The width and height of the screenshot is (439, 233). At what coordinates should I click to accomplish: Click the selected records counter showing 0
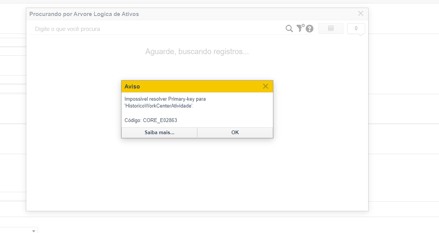(x=356, y=29)
